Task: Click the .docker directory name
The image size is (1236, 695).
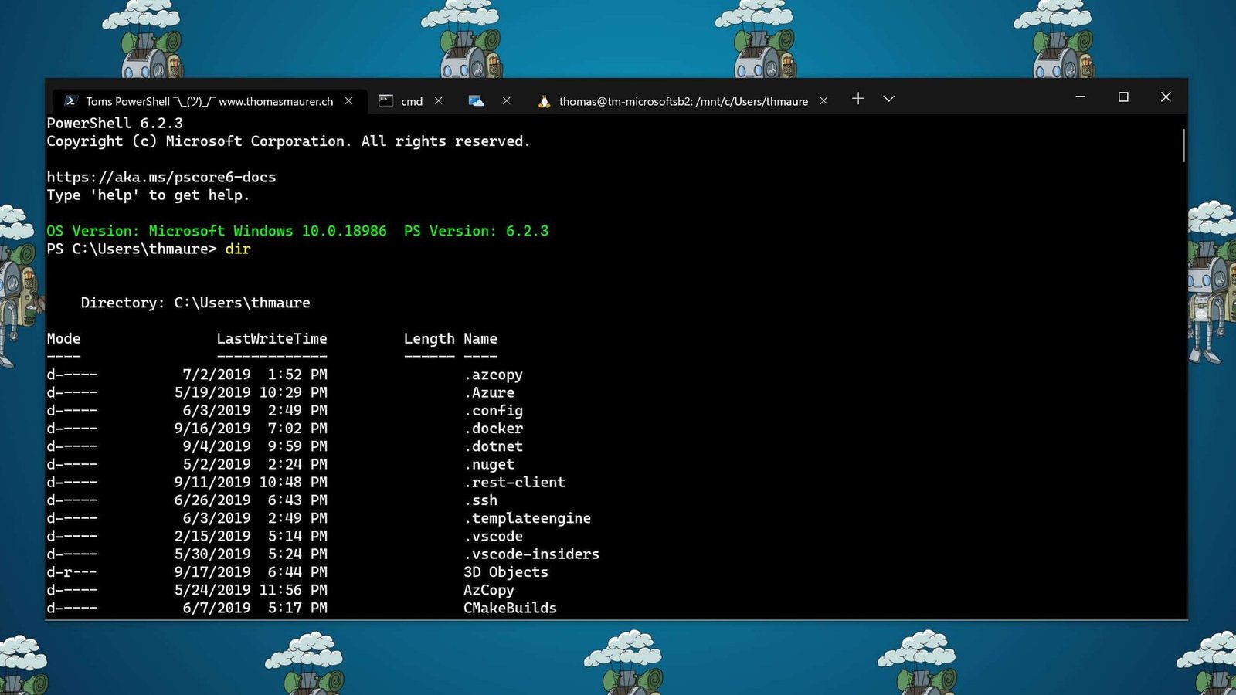Action: 493,428
